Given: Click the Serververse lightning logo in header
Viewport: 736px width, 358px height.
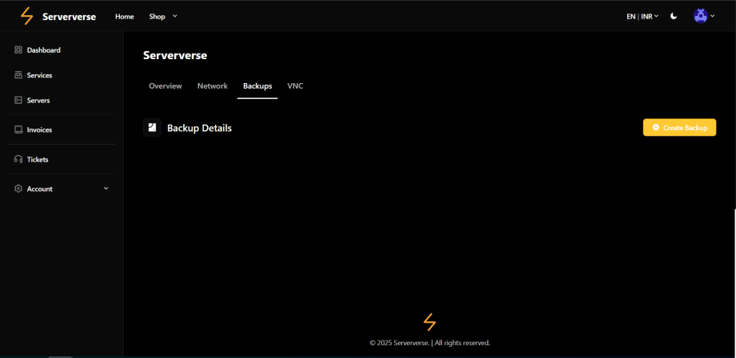Looking at the screenshot, I should point(27,17).
